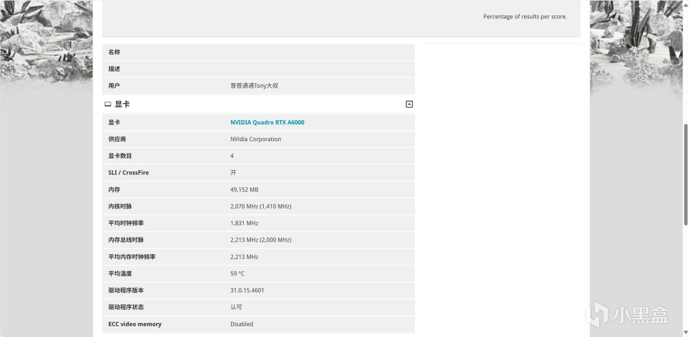Select the average temperature value 59 °C
Viewport: 689px width, 337px height.
click(x=237, y=273)
